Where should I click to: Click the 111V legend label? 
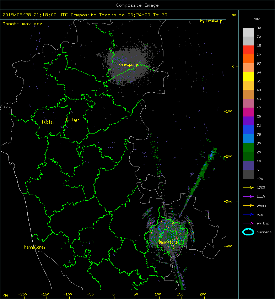[261, 196]
